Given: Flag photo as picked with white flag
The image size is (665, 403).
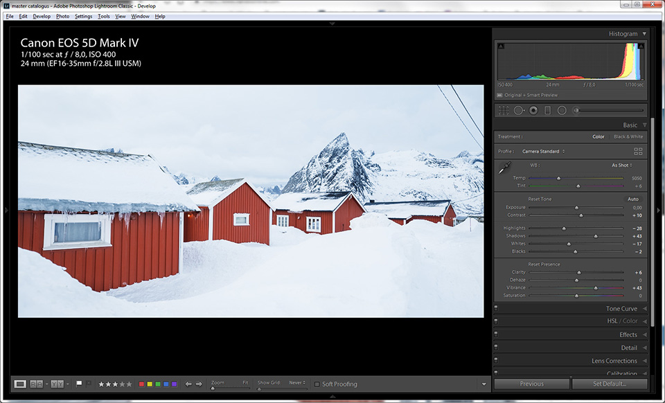Looking at the screenshot, I should (79, 384).
